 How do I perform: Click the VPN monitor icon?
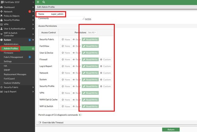[2, 24]
